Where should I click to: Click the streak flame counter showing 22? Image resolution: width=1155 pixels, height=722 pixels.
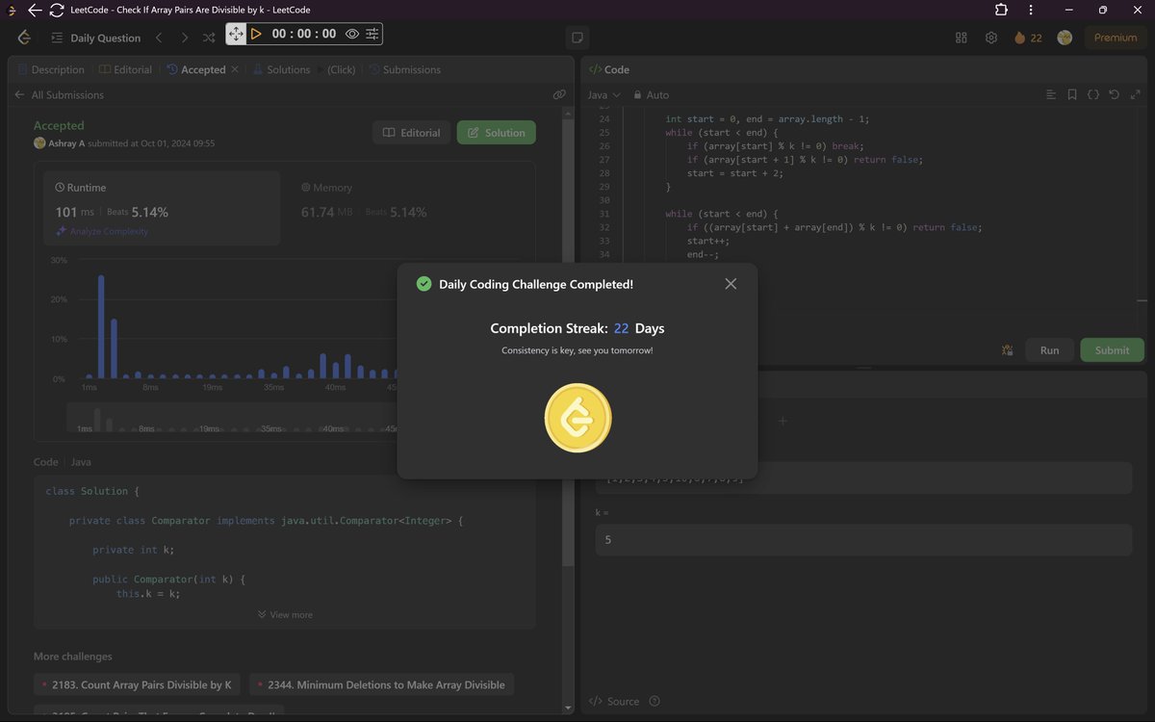click(x=1028, y=38)
